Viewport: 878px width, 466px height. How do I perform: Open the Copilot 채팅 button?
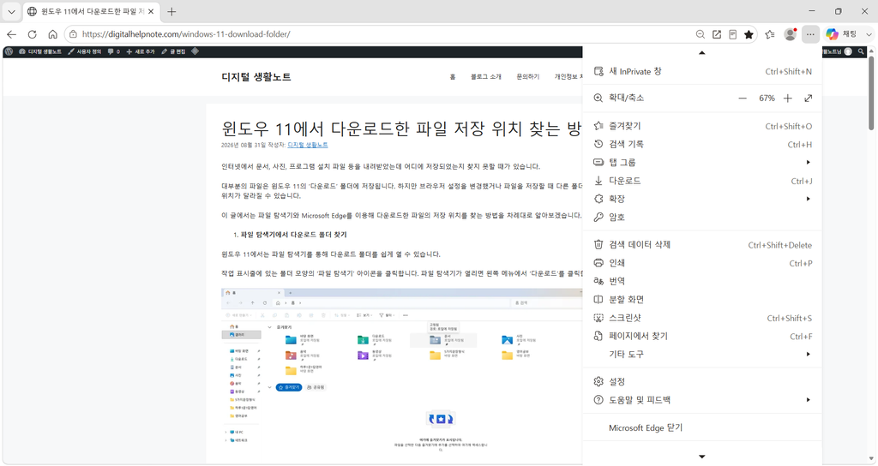[x=842, y=34]
